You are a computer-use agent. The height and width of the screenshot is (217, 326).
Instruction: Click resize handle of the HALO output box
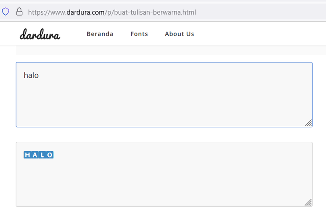click(308, 203)
